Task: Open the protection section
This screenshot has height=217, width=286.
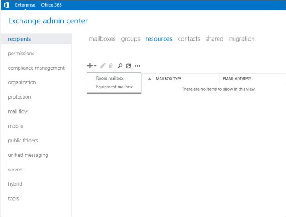Action: [x=20, y=97]
